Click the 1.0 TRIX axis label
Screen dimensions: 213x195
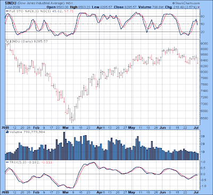203,162
